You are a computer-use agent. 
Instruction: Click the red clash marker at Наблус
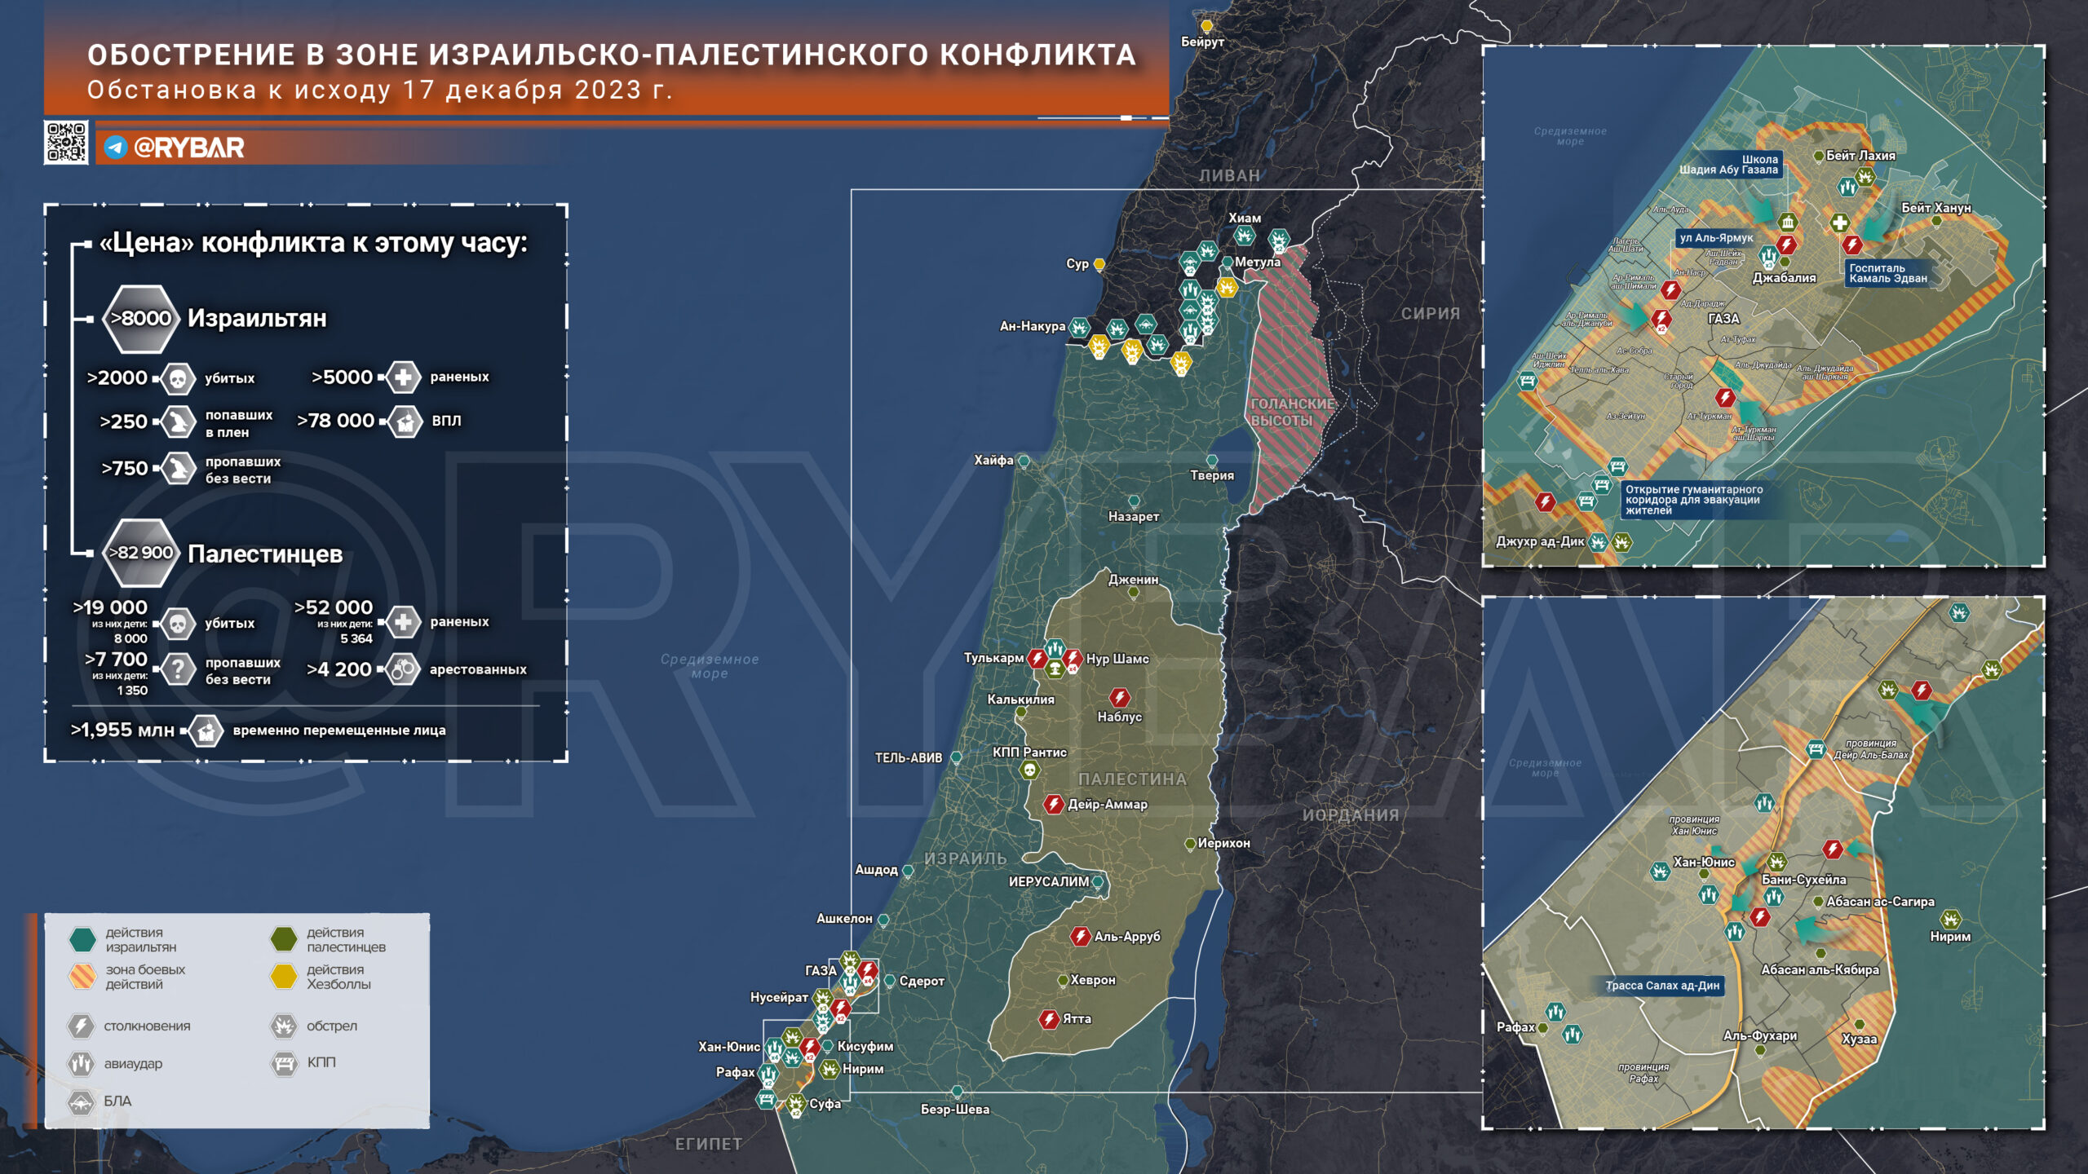click(1119, 697)
